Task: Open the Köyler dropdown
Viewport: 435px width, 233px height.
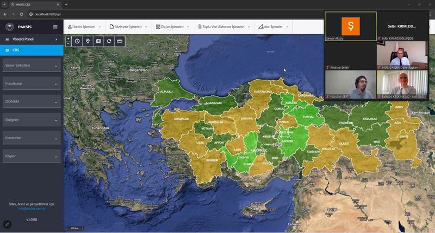Action: point(32,157)
